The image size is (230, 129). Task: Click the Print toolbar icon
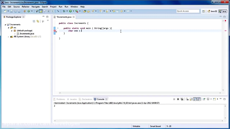pos(19,11)
